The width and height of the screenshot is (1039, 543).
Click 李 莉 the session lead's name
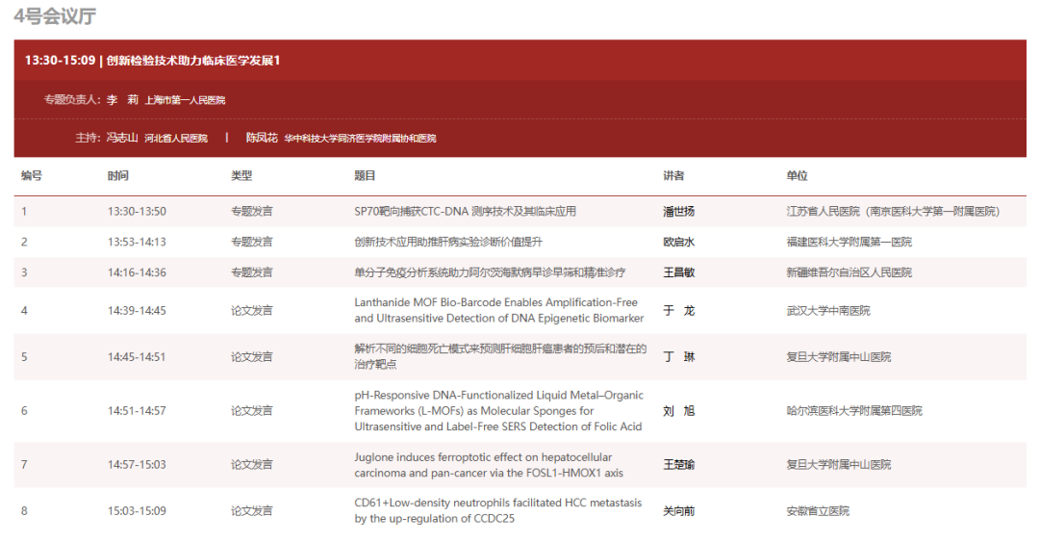click(122, 99)
